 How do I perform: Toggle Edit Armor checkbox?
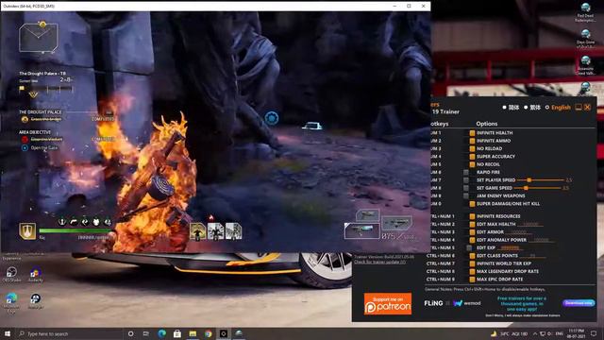coord(472,232)
